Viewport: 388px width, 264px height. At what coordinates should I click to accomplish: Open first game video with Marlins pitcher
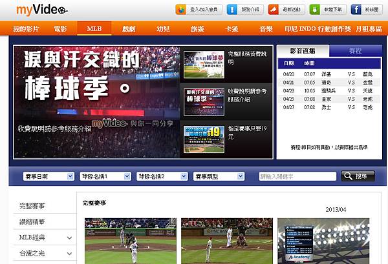pos(131,241)
